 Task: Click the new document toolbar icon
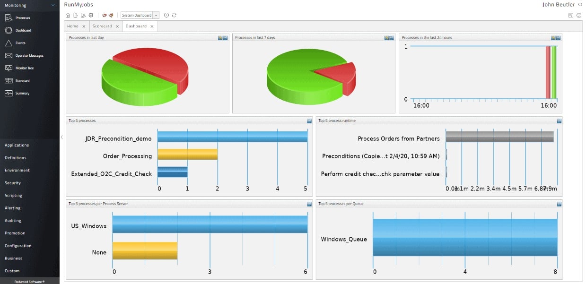click(x=75, y=15)
